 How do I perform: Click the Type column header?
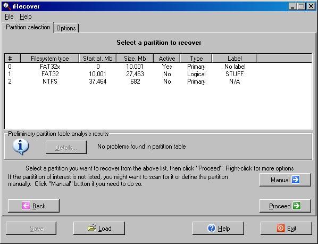pos(196,59)
